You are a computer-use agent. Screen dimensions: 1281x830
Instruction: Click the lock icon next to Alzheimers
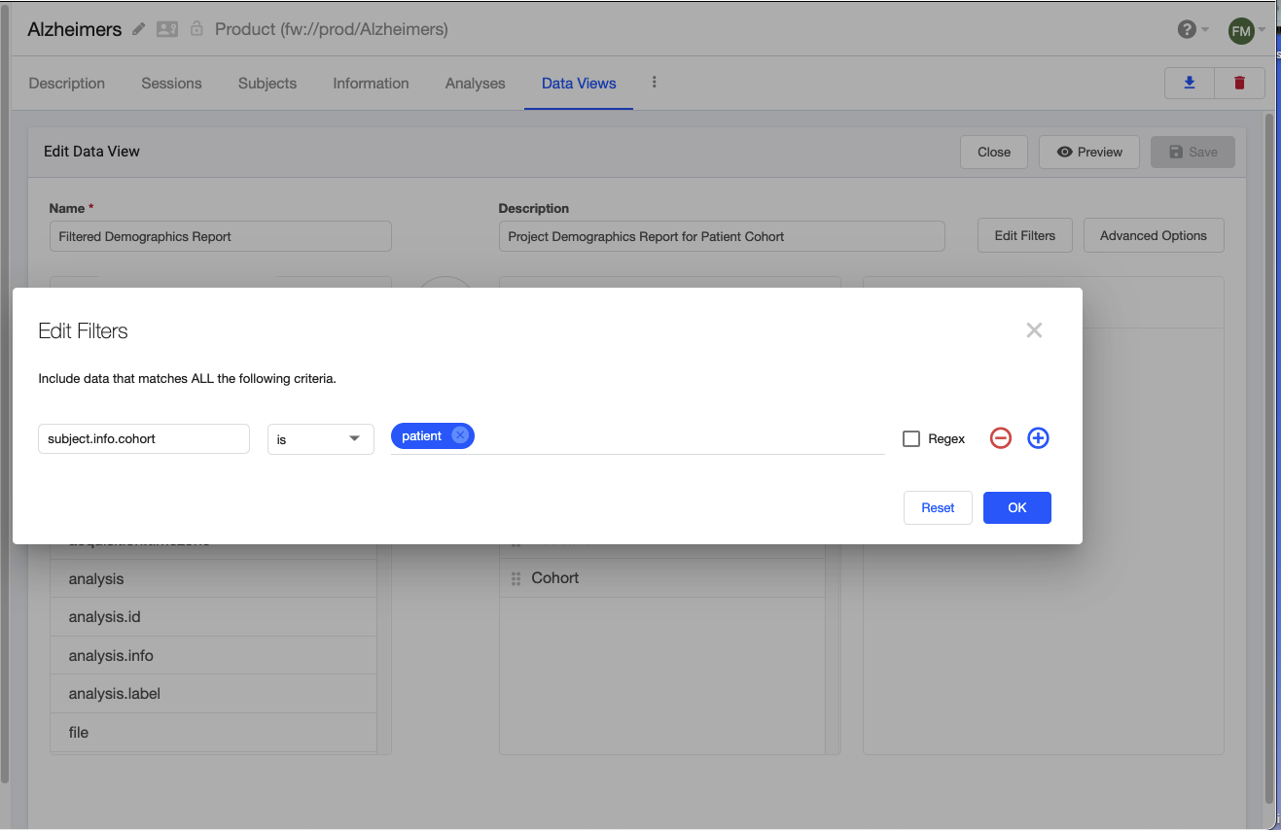pyautogui.click(x=196, y=29)
